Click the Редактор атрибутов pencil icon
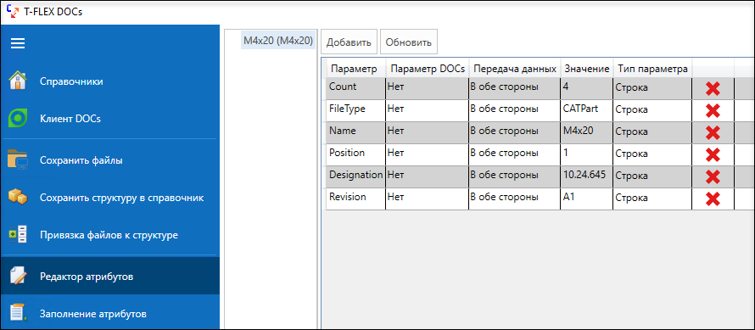 click(19, 277)
